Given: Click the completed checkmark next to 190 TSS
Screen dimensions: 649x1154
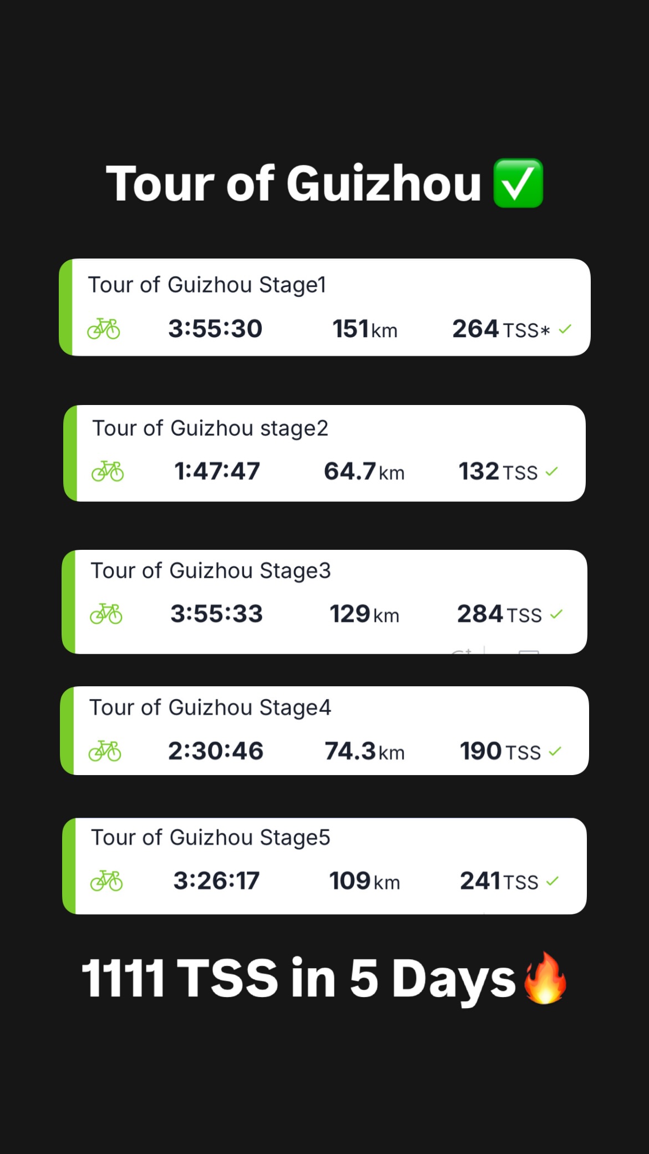Looking at the screenshot, I should pos(555,751).
